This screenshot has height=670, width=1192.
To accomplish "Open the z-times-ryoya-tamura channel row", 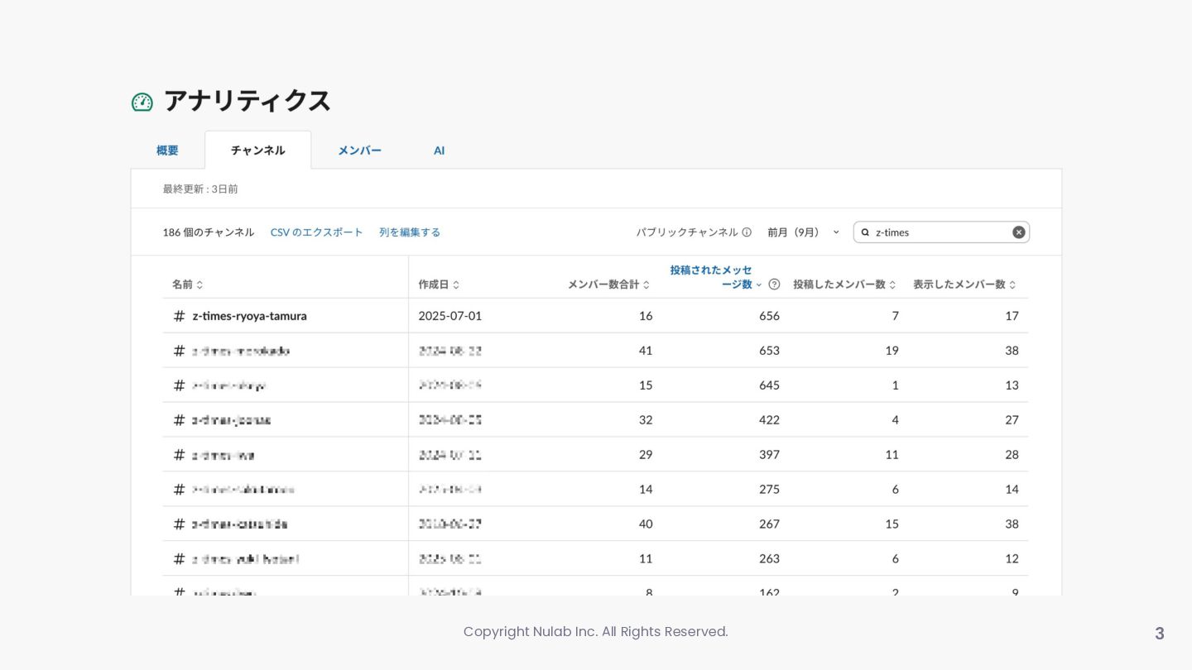I will pyautogui.click(x=249, y=316).
